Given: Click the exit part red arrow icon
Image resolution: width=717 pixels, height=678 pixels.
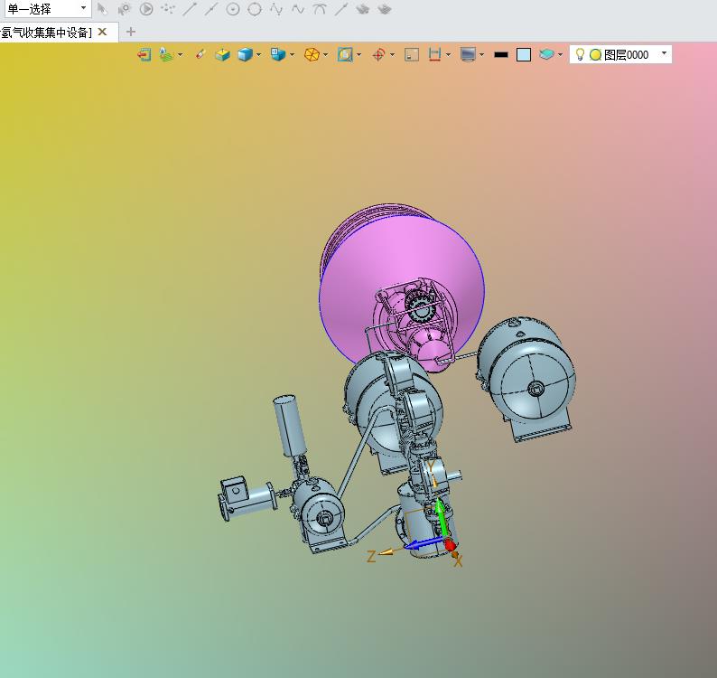Looking at the screenshot, I should point(144,55).
